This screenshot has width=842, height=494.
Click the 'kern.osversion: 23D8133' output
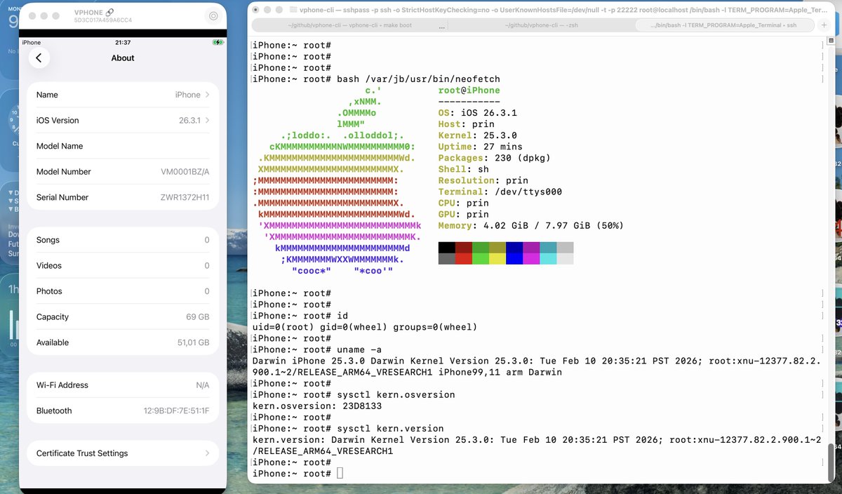tap(317, 406)
